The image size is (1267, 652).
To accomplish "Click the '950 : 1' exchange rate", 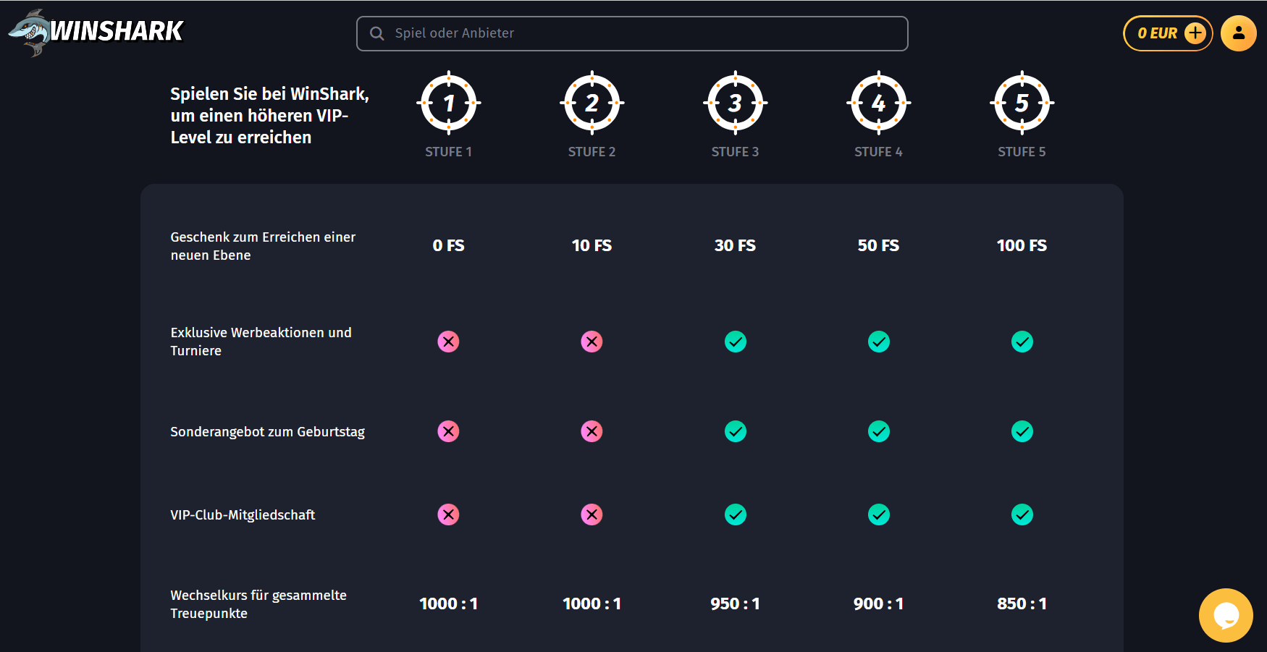I will click(x=736, y=604).
